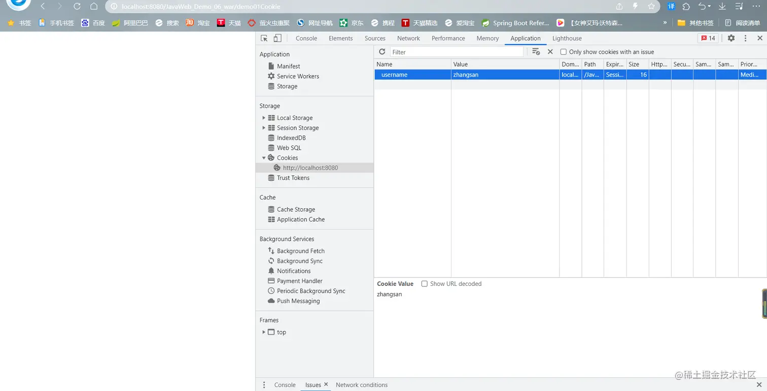767x391 pixels.
Task: Open drawer more tools menu dots
Action: [x=264, y=385]
